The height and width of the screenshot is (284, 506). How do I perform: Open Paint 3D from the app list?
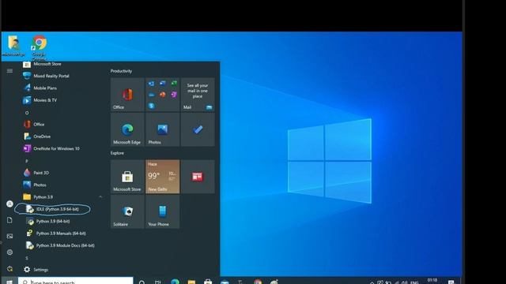(36, 173)
